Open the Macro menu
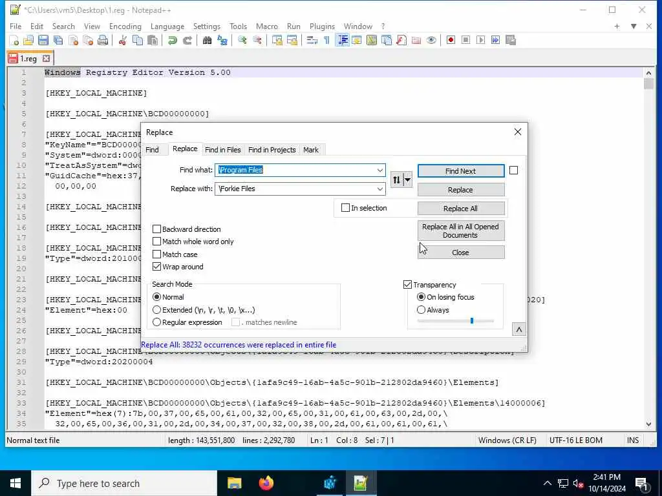662x496 pixels. click(267, 26)
